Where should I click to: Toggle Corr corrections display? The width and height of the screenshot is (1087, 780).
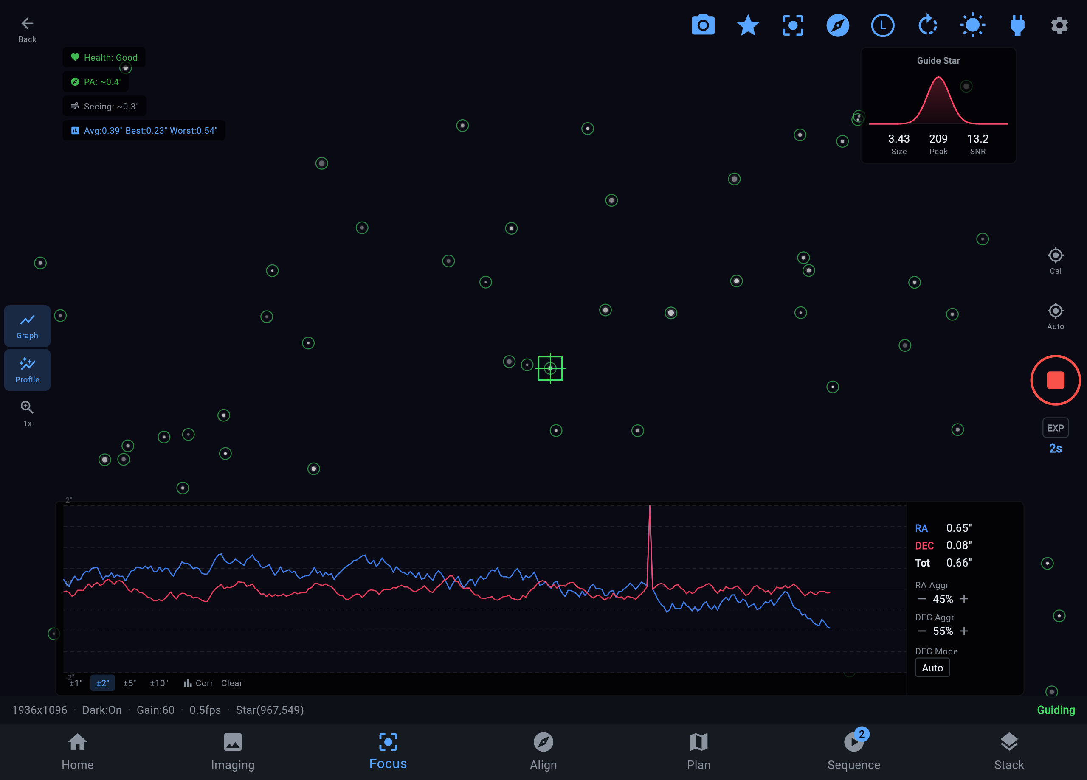[x=198, y=683]
